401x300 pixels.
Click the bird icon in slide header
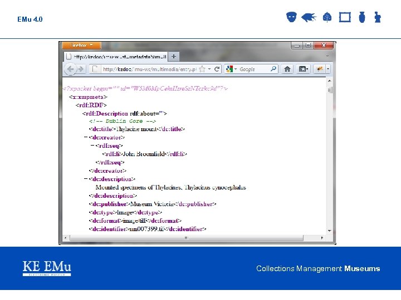coord(309,17)
